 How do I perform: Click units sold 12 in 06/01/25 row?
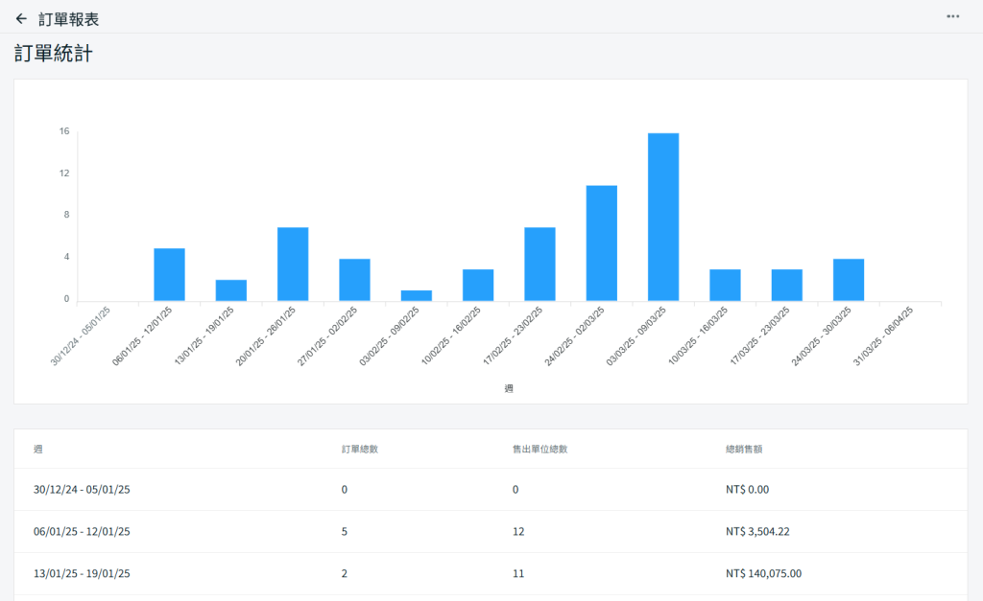(518, 532)
